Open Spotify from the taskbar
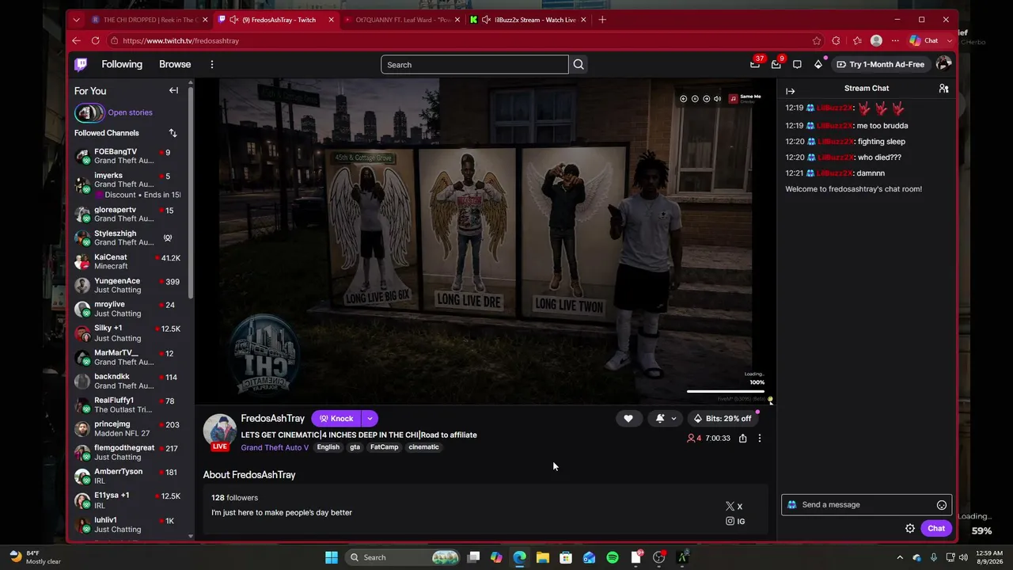1013x570 pixels. (x=613, y=557)
